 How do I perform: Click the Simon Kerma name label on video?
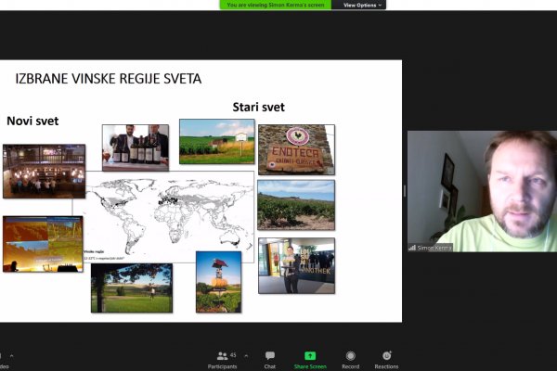[435, 248]
